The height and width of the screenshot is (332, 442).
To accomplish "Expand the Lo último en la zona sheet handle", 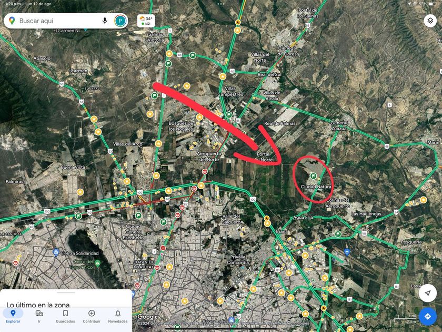I will pos(66,293).
